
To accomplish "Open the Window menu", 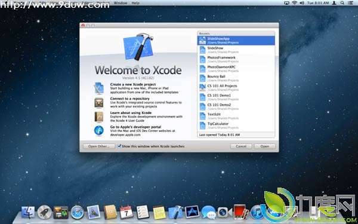I will click(121, 3).
